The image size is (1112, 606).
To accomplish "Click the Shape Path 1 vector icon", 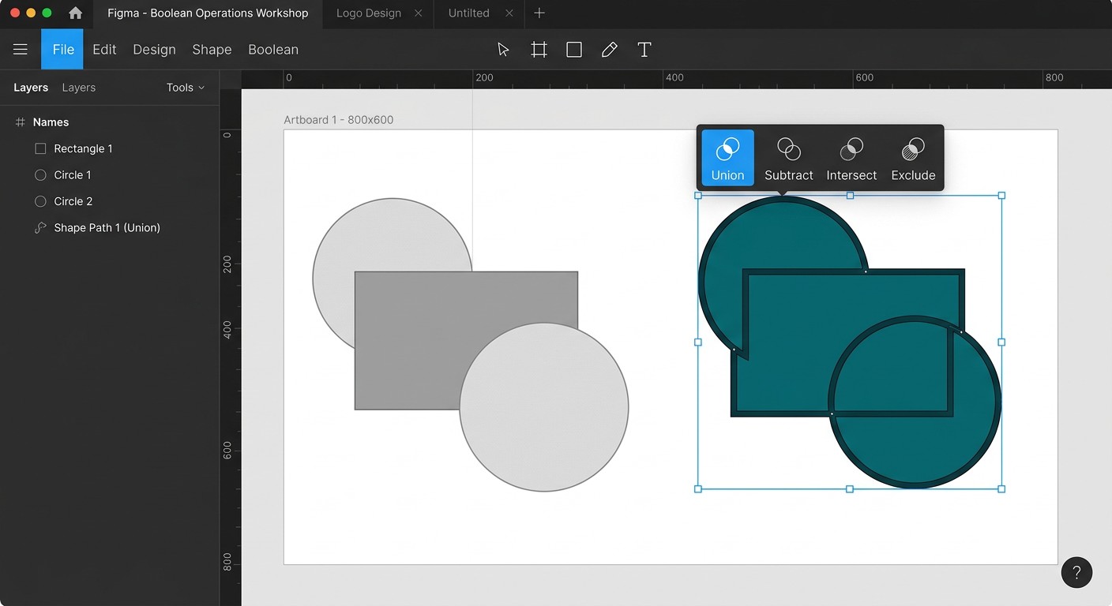I will (40, 227).
